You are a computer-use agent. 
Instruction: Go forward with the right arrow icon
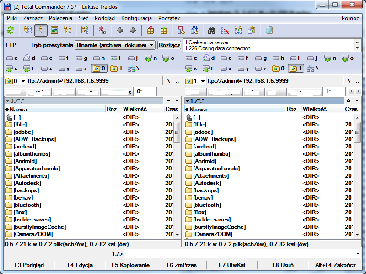tap(133, 30)
